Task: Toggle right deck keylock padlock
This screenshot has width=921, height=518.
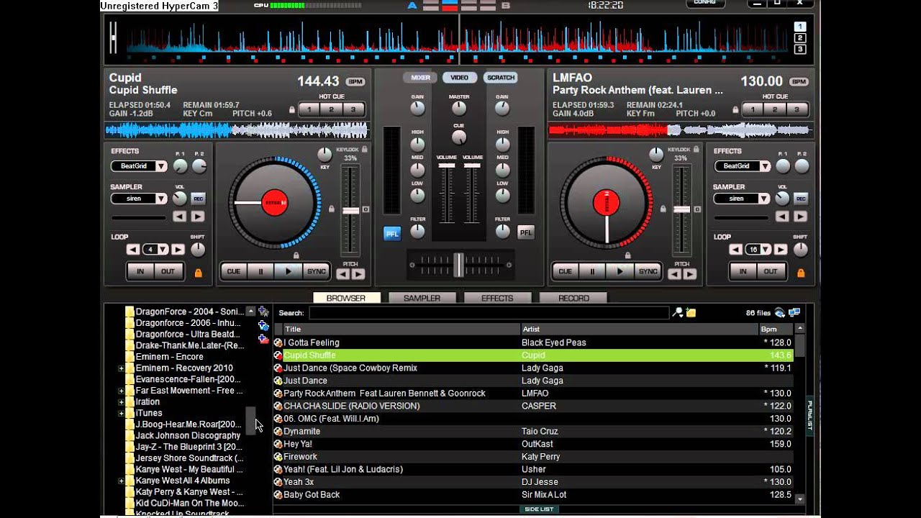Action: tap(697, 149)
